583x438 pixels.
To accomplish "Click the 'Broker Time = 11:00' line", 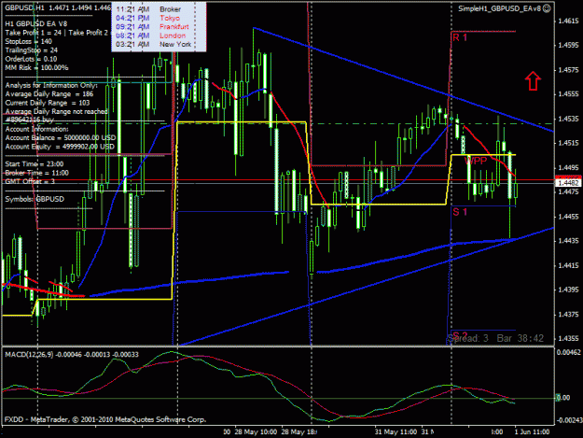I will coord(36,173).
